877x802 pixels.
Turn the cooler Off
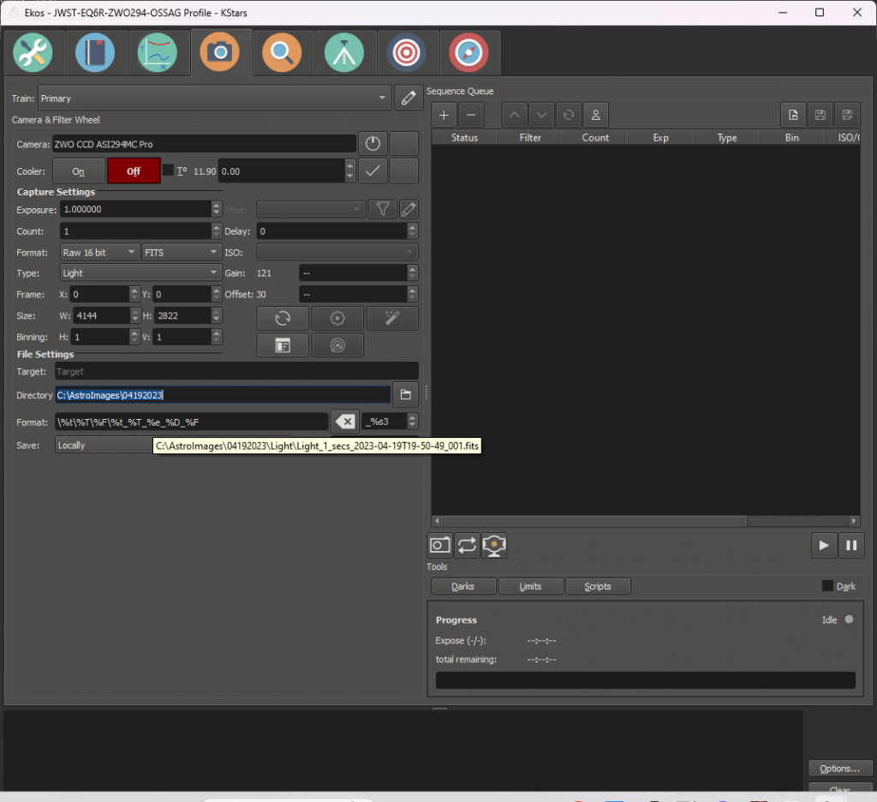pos(134,171)
